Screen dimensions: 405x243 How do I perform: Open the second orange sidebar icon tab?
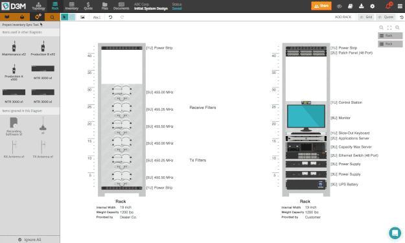[22, 17]
